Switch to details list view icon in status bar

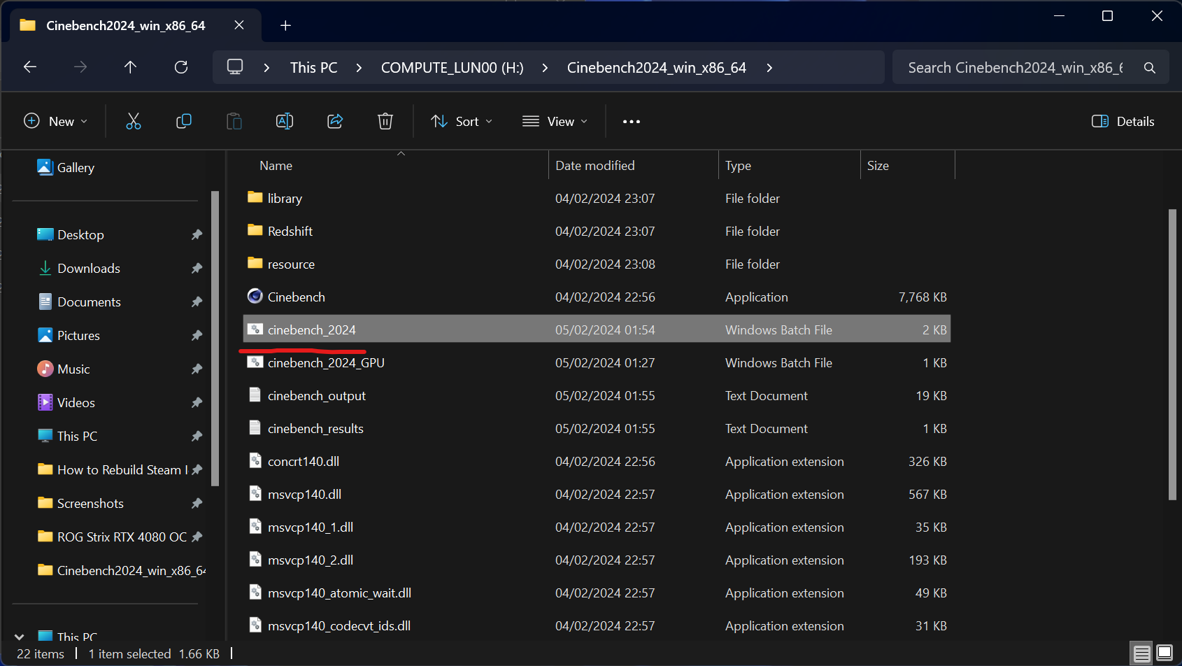pyautogui.click(x=1141, y=653)
